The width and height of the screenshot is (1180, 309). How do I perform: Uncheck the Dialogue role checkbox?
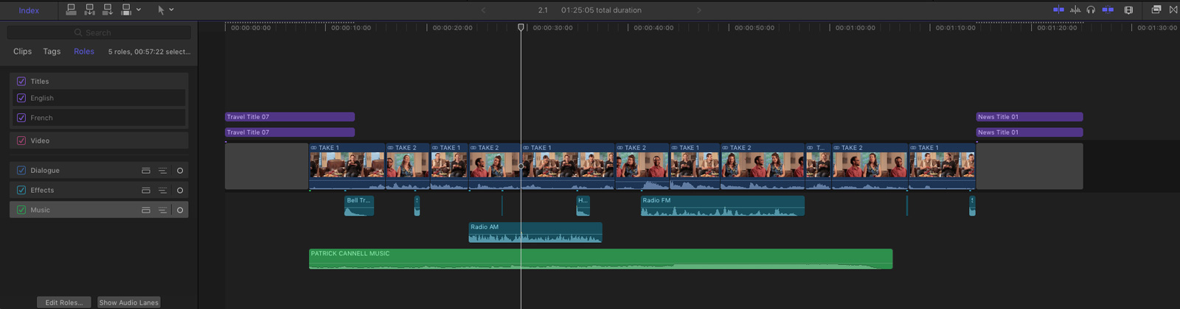point(21,170)
